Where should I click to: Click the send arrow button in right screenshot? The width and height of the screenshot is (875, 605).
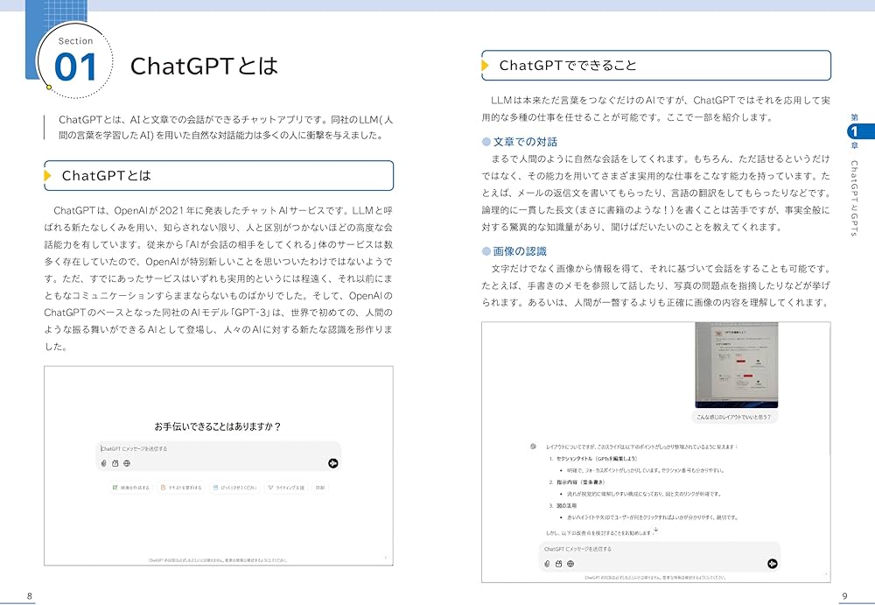click(773, 564)
